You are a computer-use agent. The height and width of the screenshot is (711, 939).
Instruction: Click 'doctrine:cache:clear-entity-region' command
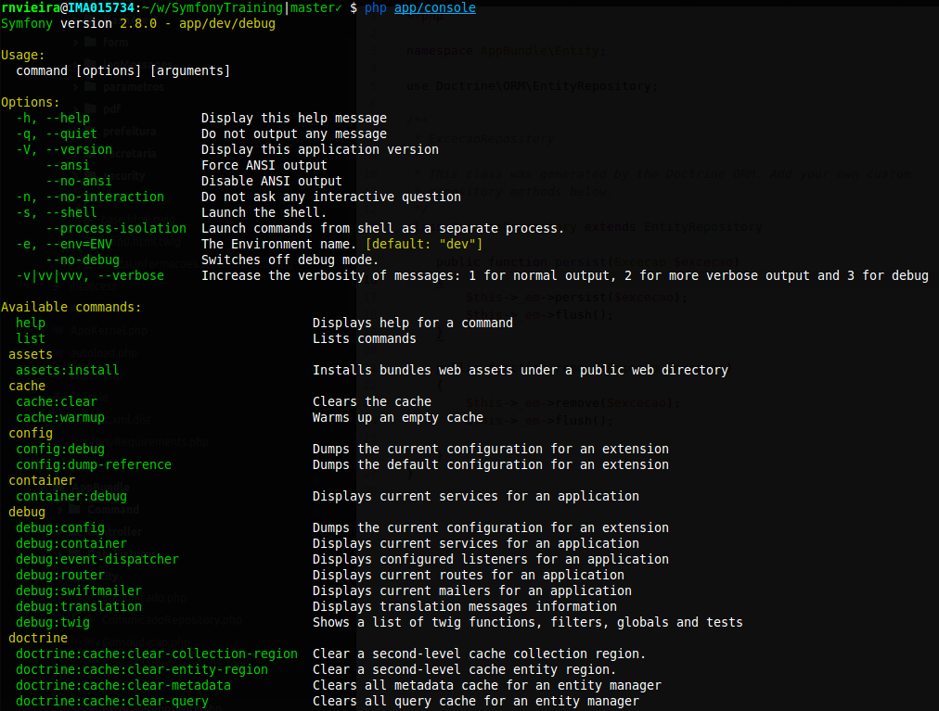tap(142, 669)
